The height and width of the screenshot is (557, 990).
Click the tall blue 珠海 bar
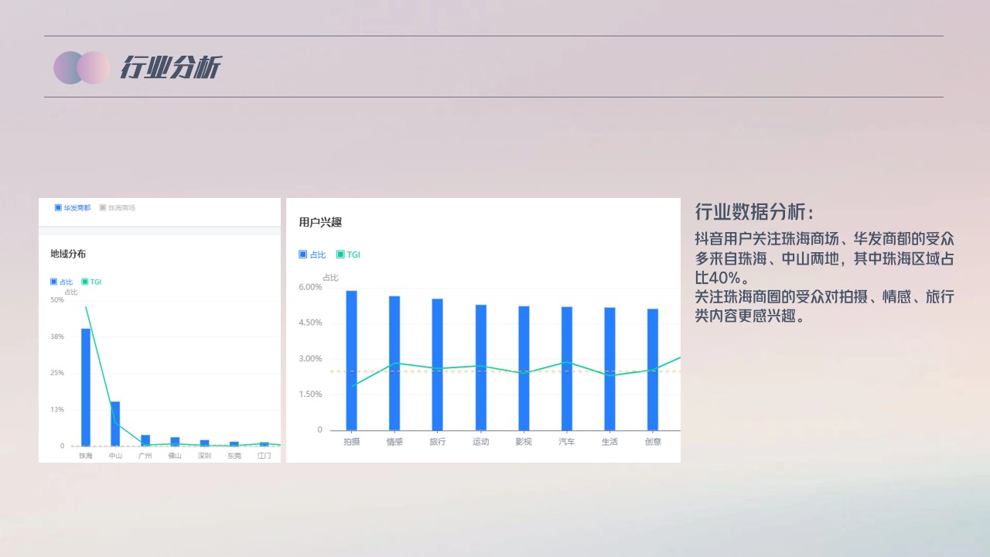[x=86, y=388]
